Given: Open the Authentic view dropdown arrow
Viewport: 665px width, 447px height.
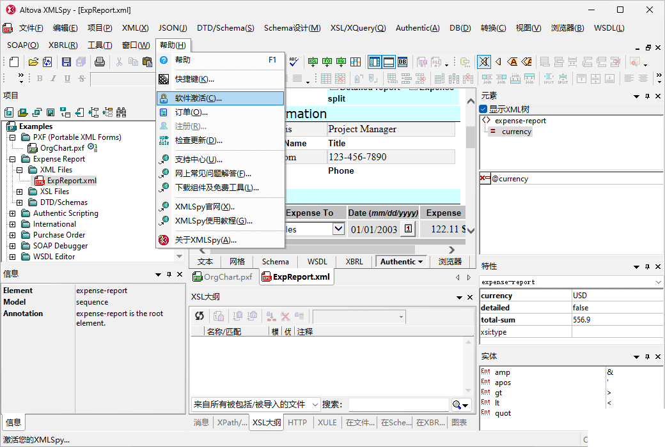Looking at the screenshot, I should [x=419, y=261].
